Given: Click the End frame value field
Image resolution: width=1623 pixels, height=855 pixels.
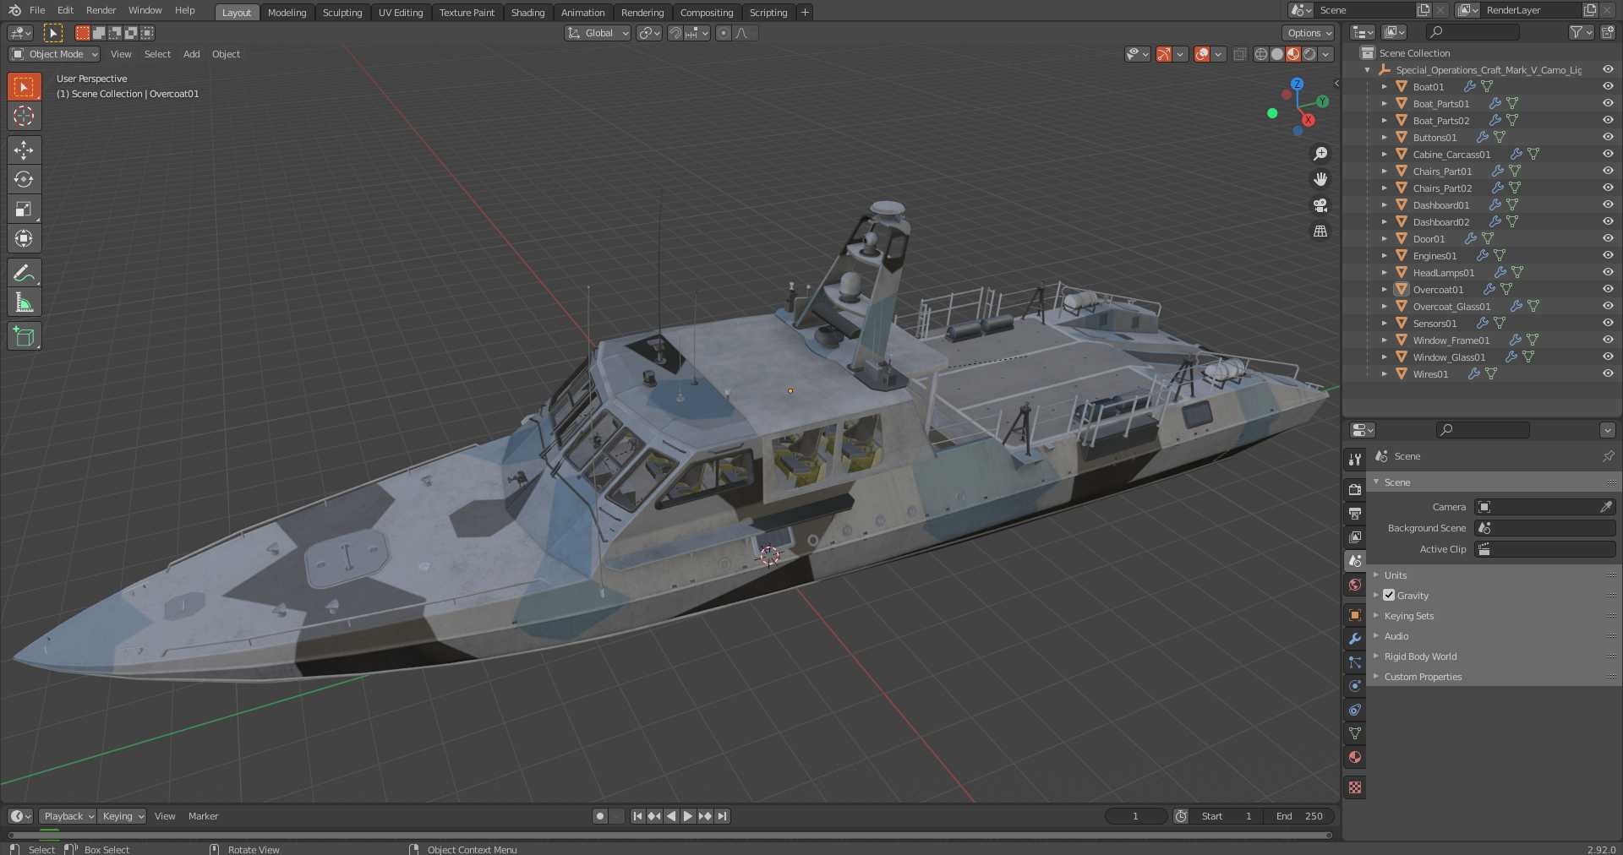Looking at the screenshot, I should pos(1299,816).
